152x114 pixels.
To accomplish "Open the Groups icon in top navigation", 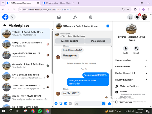I will [91, 17].
